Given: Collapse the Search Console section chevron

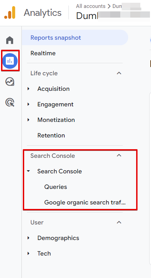Looking at the screenshot, I should point(119,155).
